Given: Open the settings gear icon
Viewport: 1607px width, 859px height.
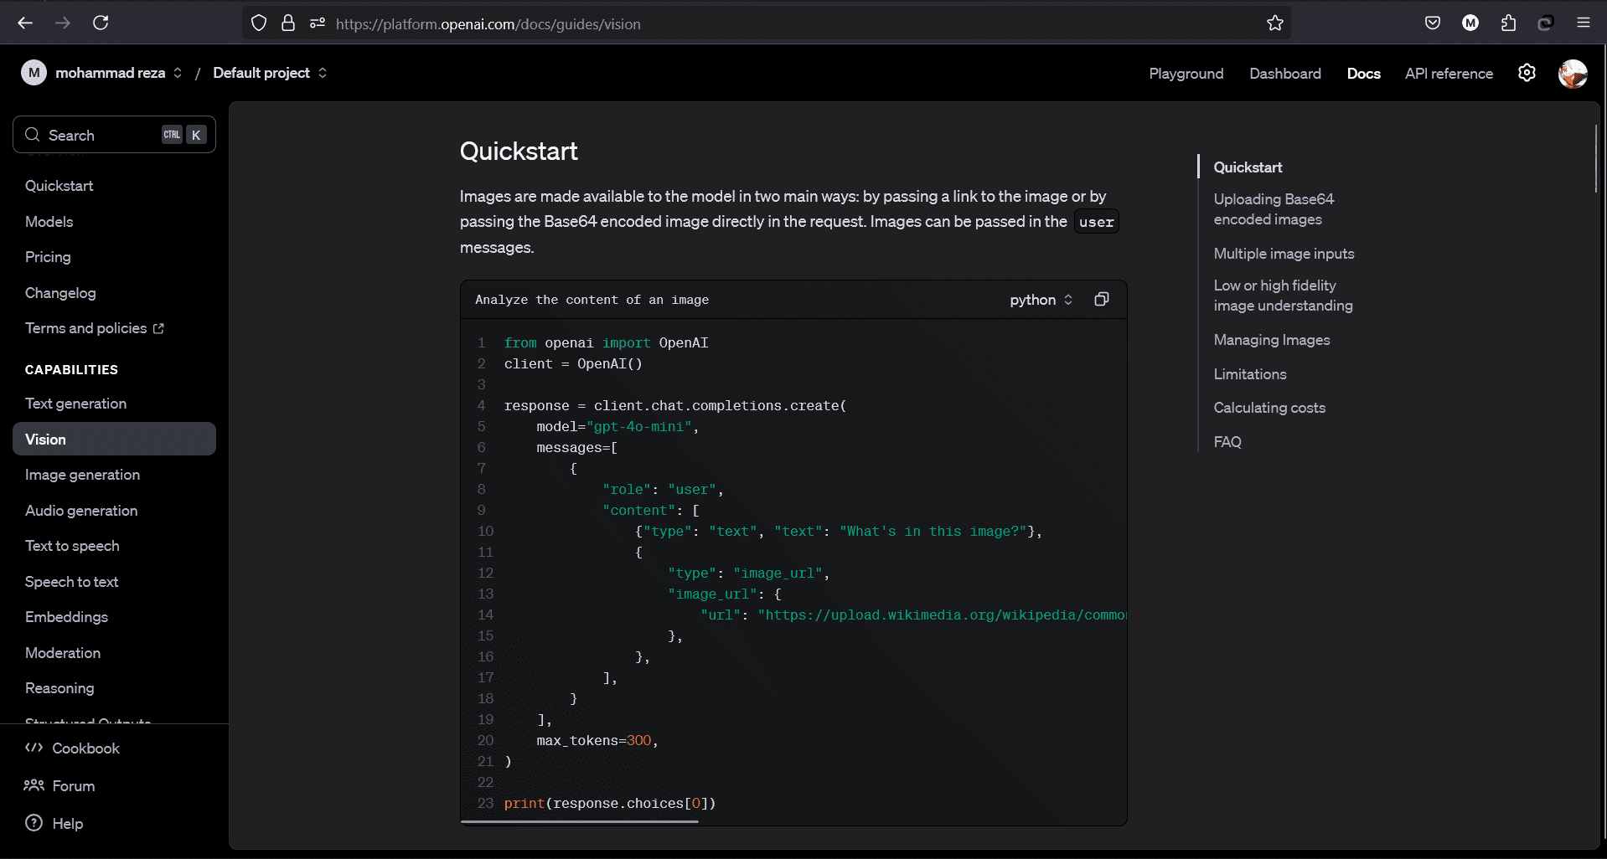Looking at the screenshot, I should [1527, 73].
